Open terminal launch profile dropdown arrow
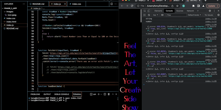 click(101, 94)
